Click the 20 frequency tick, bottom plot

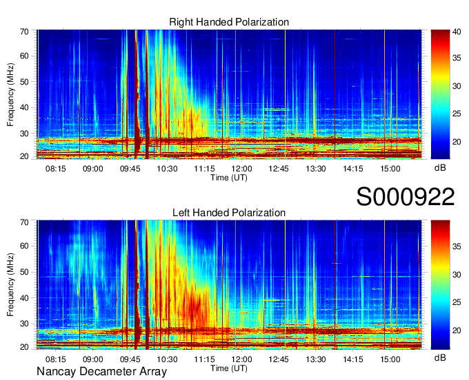click(x=24, y=347)
